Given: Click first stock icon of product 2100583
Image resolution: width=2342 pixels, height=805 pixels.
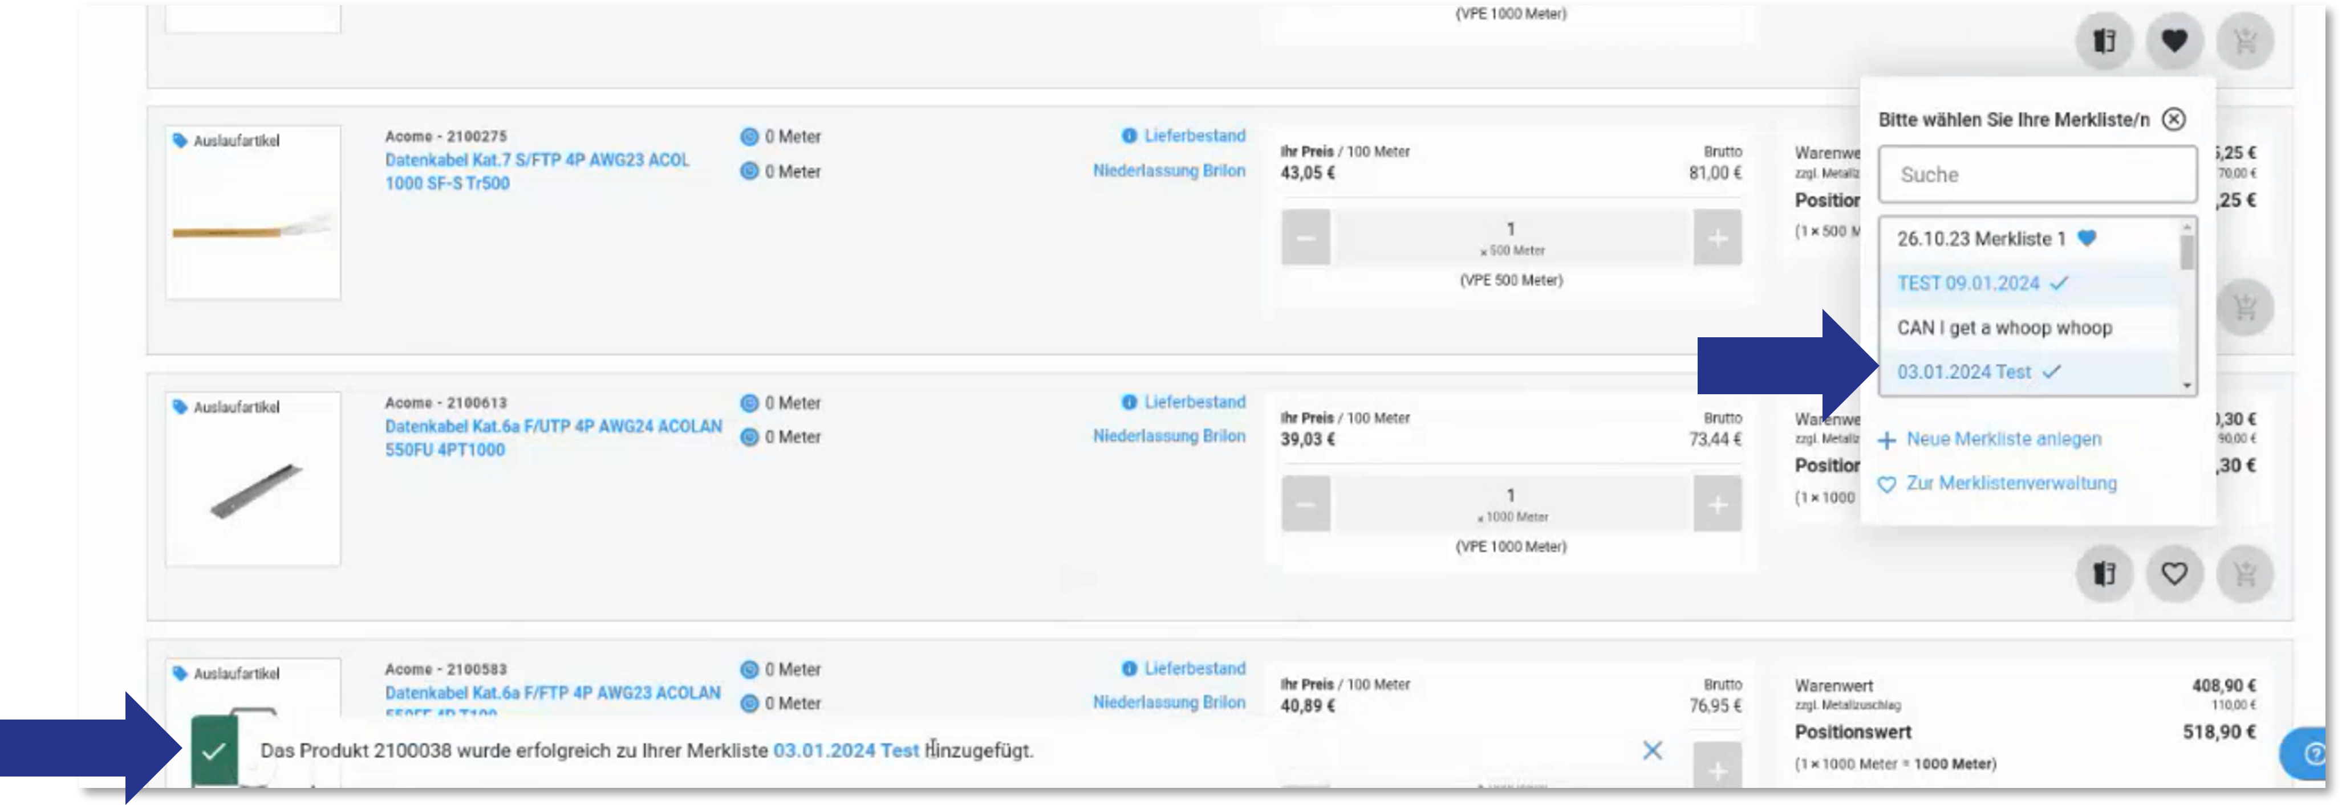Looking at the screenshot, I should 749,669.
